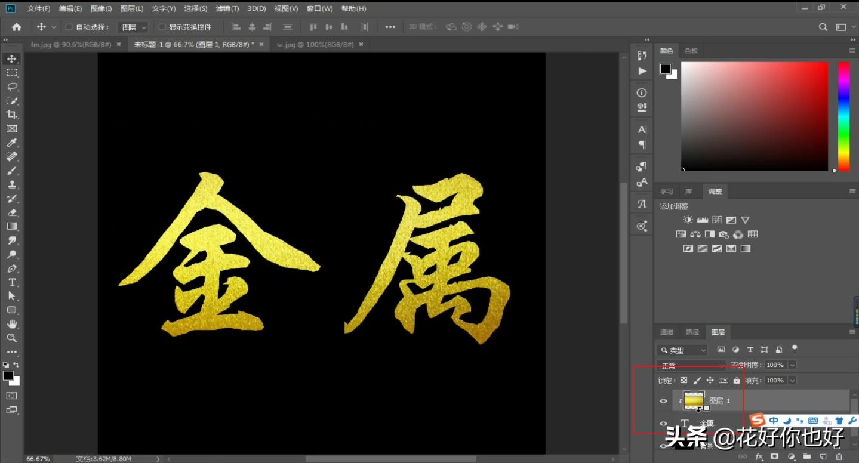Pick the Horizontal Type tool
The height and width of the screenshot is (463, 859).
click(x=12, y=281)
